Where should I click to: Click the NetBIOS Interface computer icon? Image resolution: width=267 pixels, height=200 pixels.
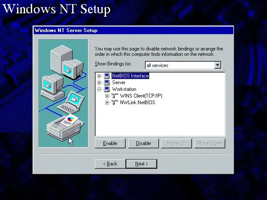(x=107, y=76)
